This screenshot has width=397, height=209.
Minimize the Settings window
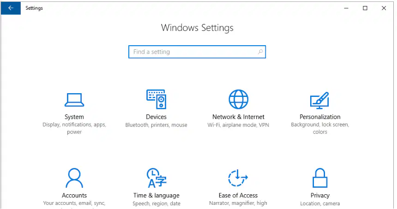click(346, 8)
